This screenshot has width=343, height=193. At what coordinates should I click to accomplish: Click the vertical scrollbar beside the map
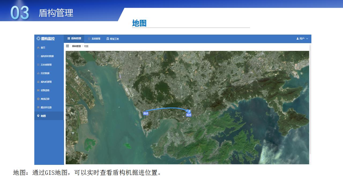(x=310, y=99)
